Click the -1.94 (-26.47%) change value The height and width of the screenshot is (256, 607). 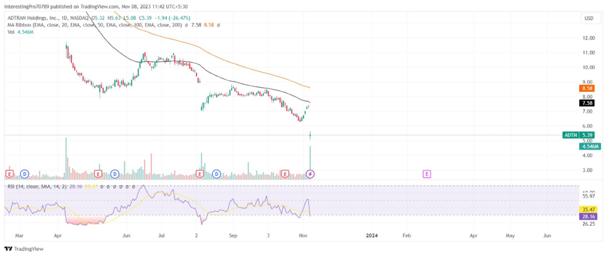pyautogui.click(x=173, y=18)
